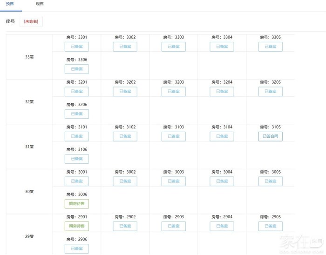Click 已备案 button for room 2906

[76, 248]
